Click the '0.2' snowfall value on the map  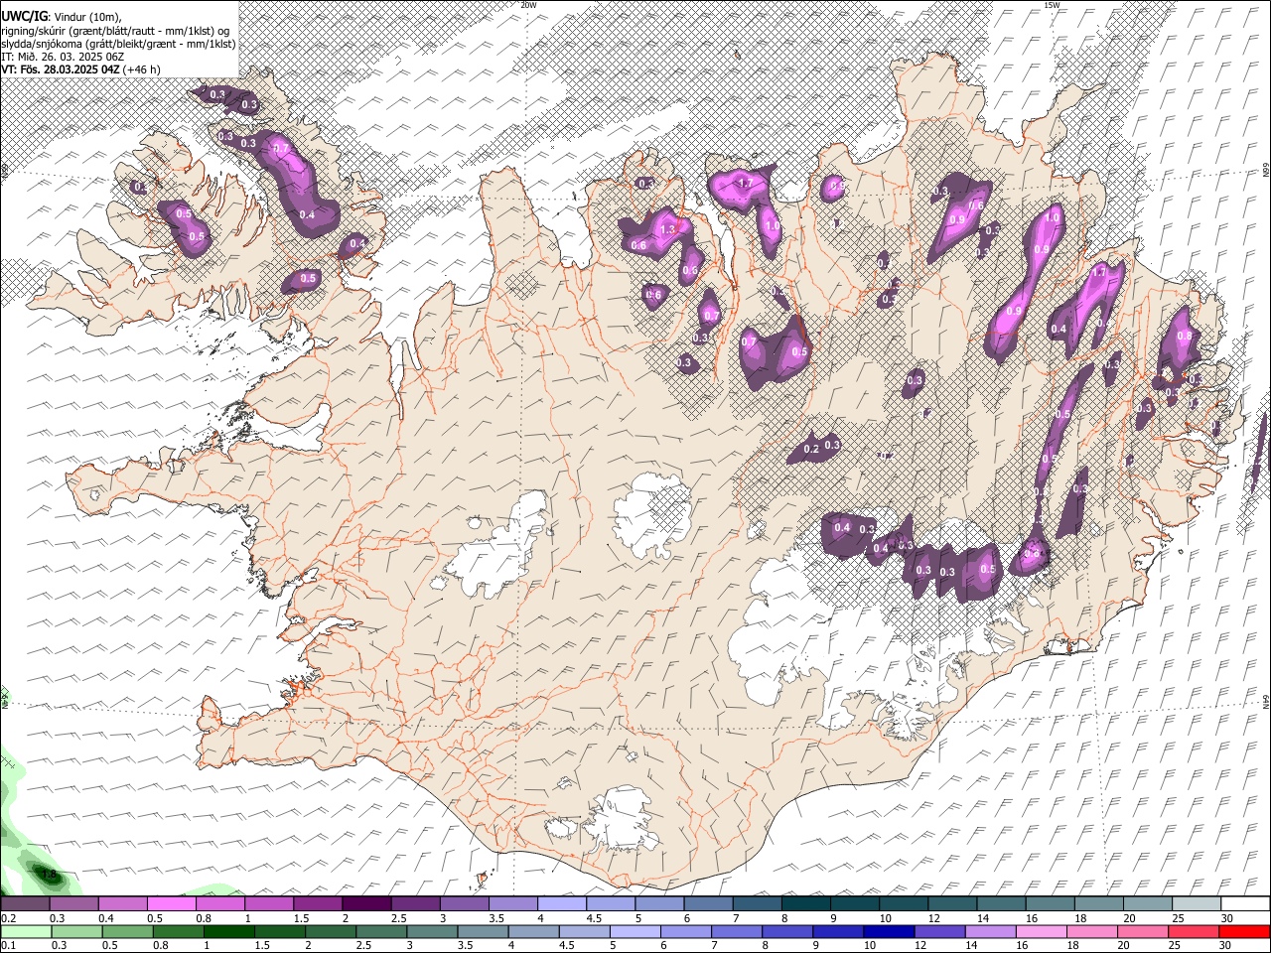click(x=811, y=450)
